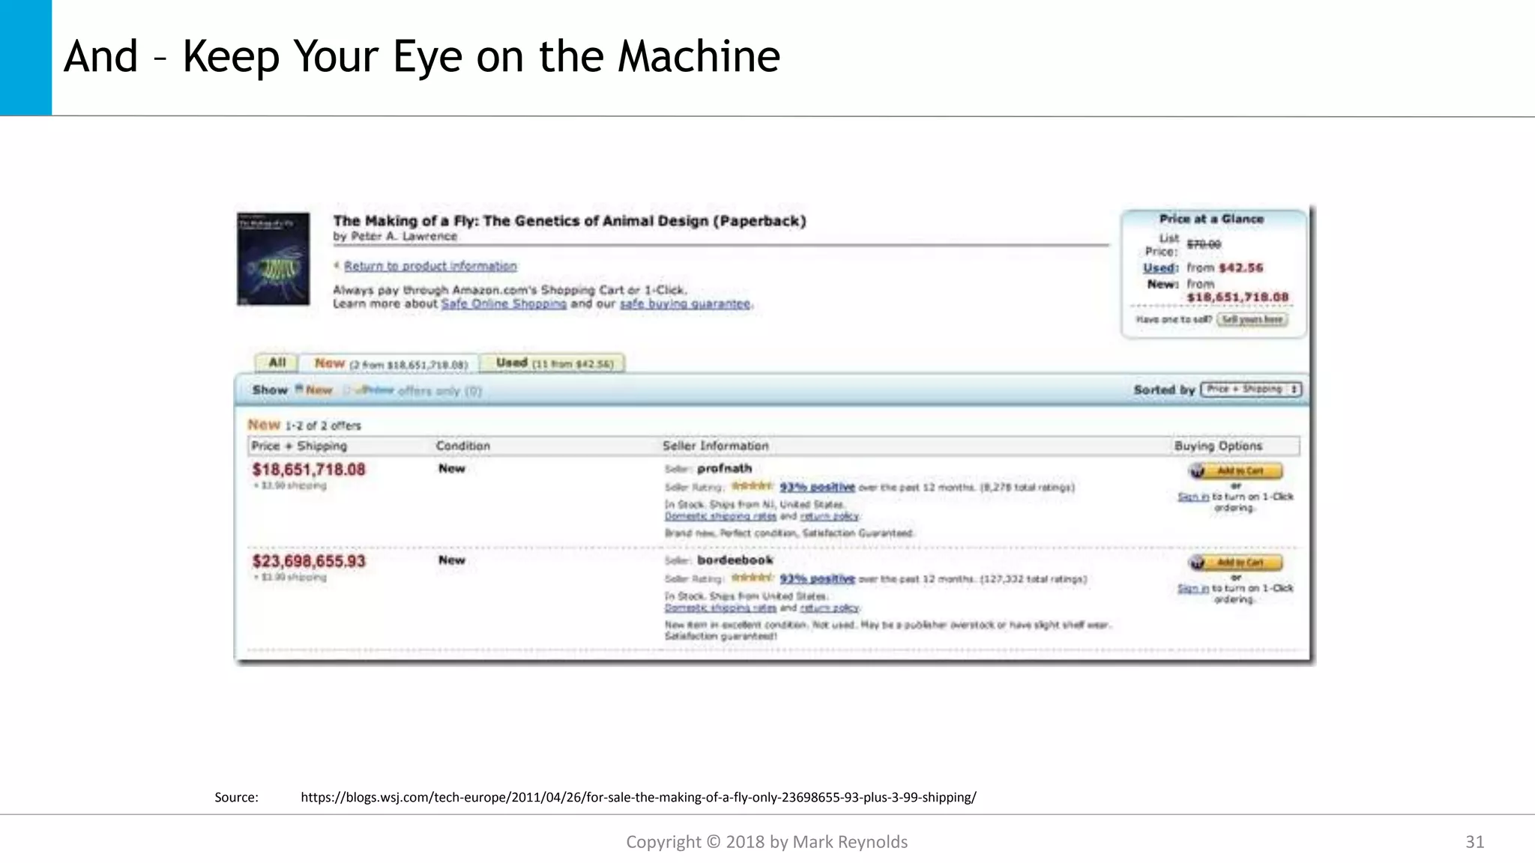Click the New 1-2 of 2 offers heading
The image size is (1535, 863).
tap(304, 425)
